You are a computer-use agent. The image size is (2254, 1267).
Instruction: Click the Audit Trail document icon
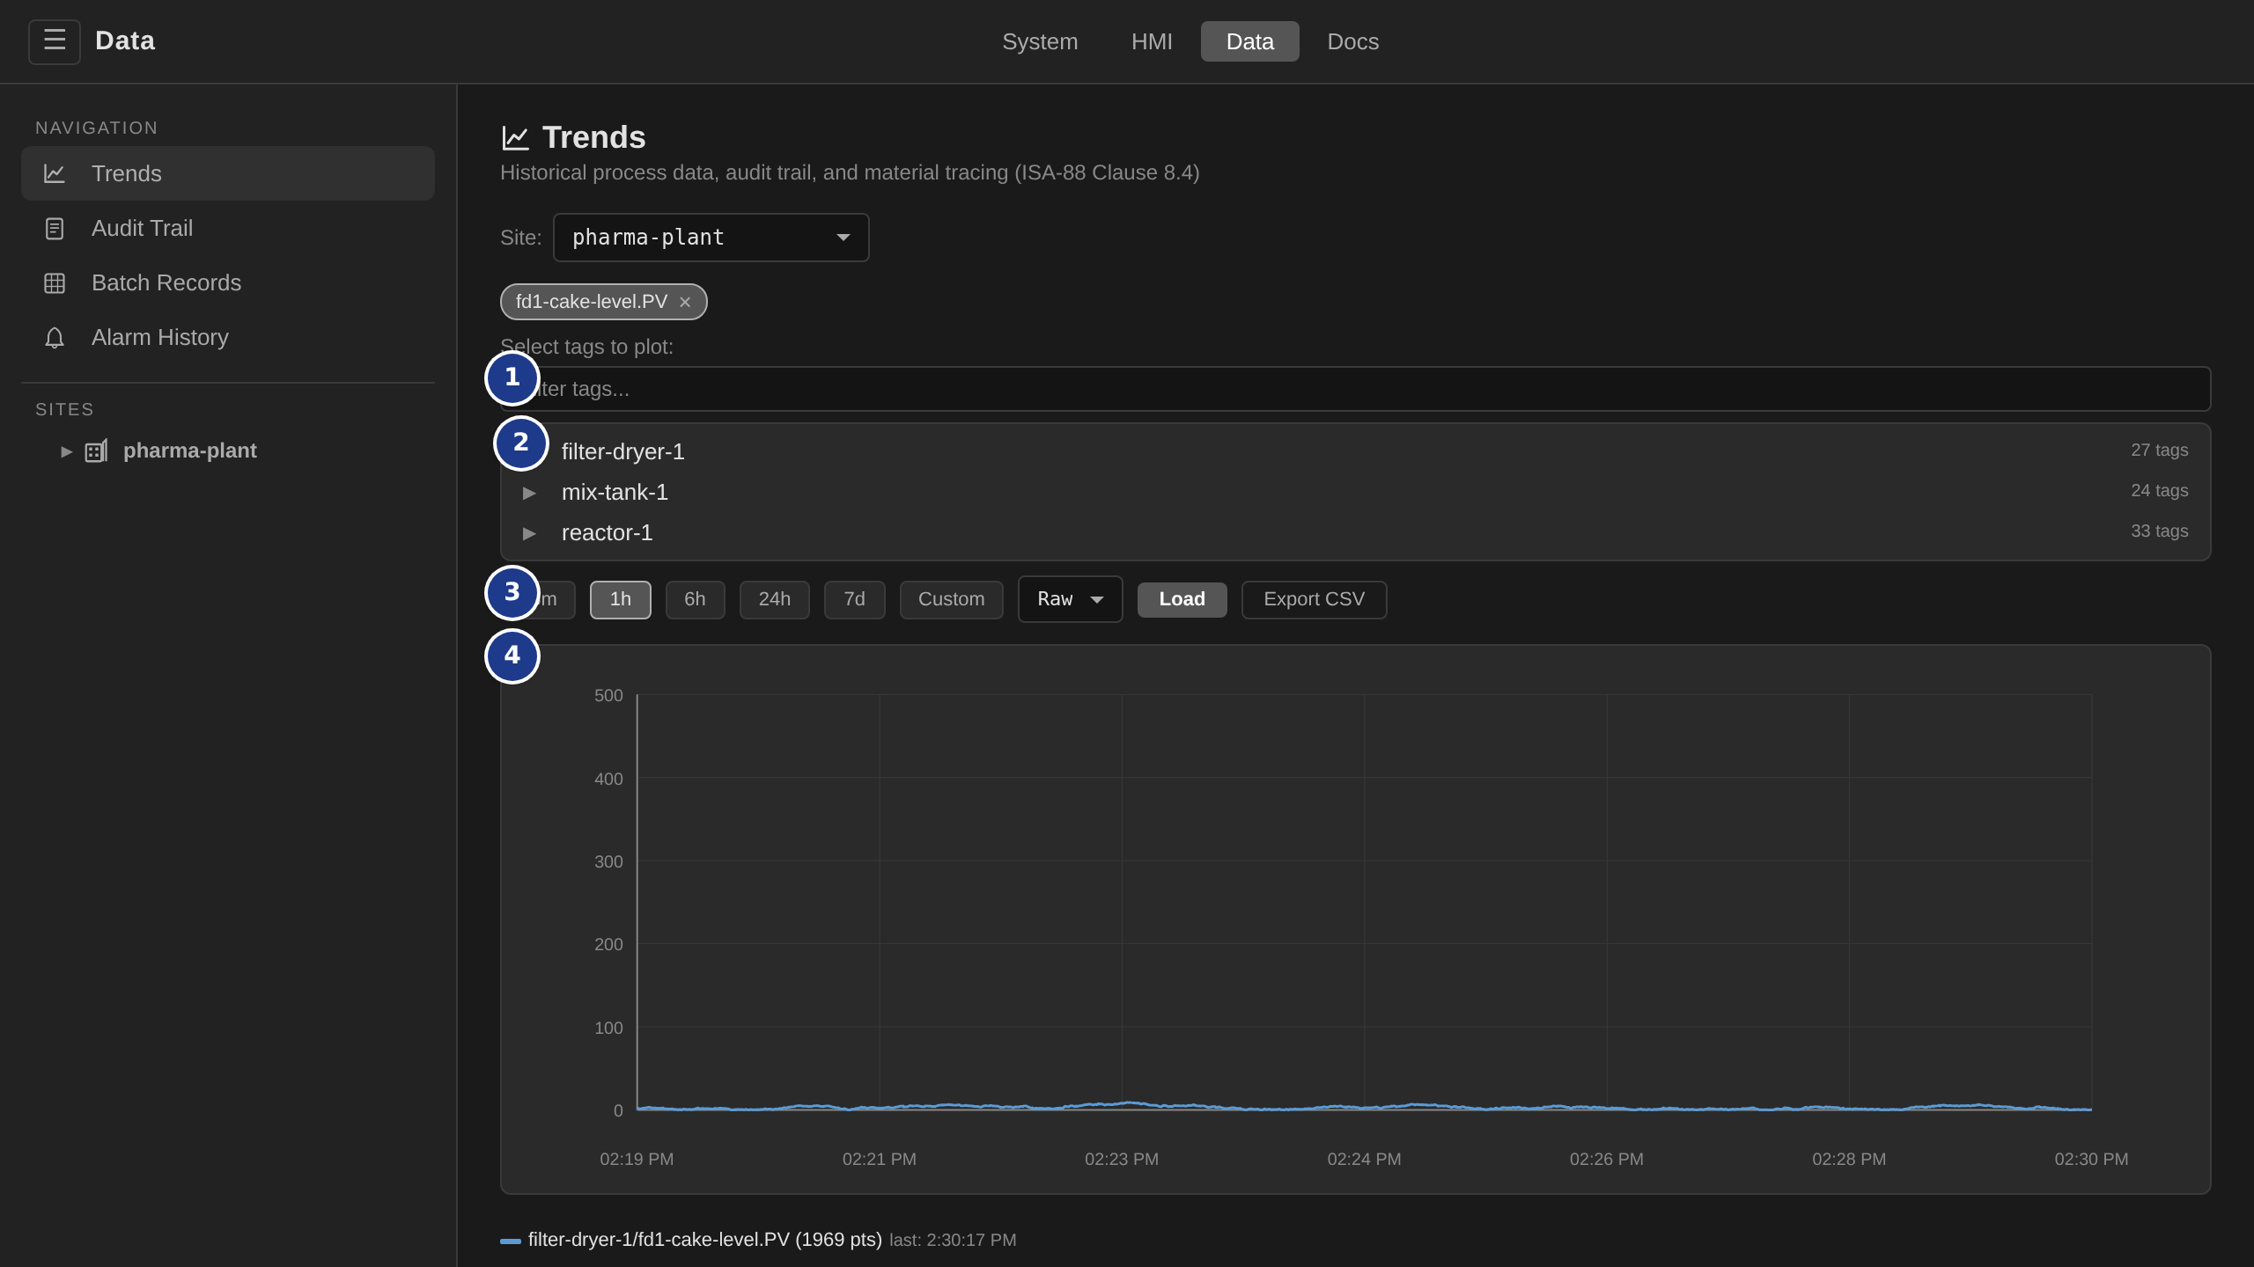point(55,229)
